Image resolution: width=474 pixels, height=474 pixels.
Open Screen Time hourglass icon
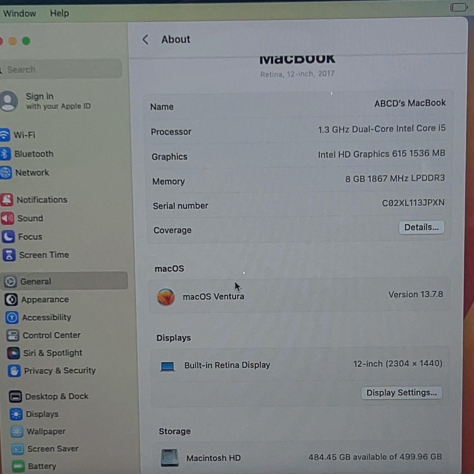tap(9, 255)
